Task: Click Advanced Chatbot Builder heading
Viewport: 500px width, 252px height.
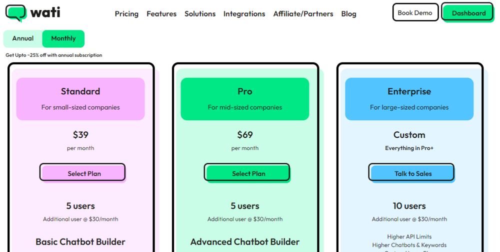Action: 245,242
